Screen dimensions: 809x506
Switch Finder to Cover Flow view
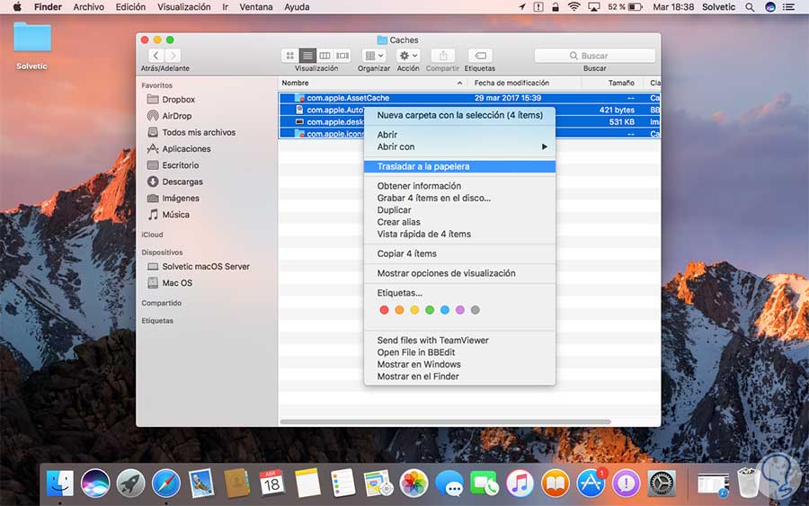[342, 55]
